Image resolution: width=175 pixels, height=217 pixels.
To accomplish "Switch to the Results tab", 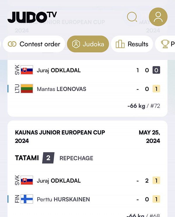I will click(132, 44).
